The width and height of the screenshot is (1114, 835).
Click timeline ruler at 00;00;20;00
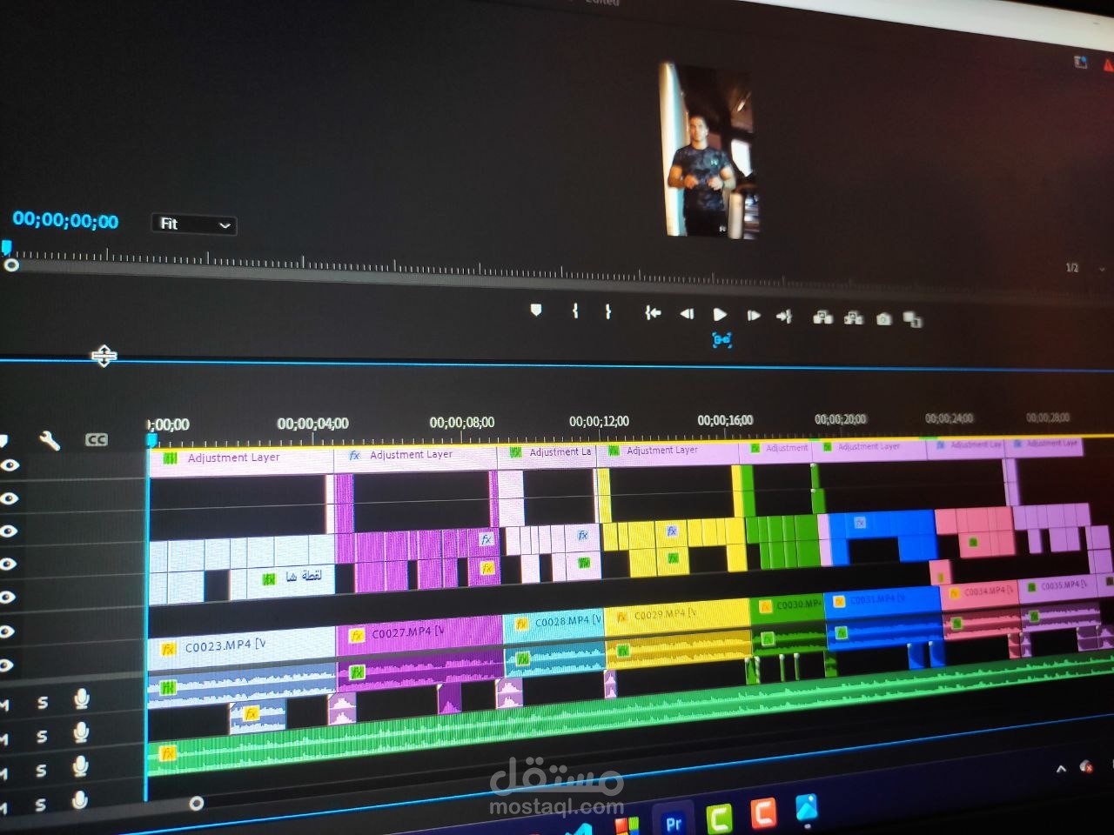click(x=840, y=419)
